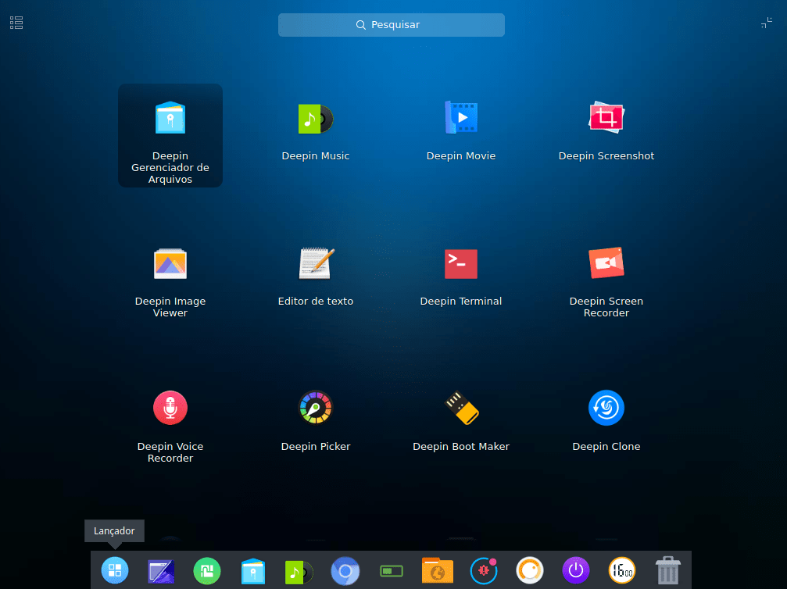Click the Pesquisar search field
Screen dimensions: 787x589
pos(391,25)
